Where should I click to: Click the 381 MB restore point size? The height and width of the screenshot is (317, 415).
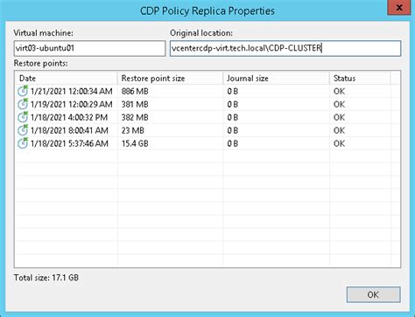tap(135, 105)
